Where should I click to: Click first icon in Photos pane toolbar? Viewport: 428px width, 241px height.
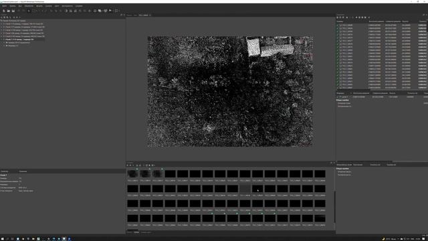[x=128, y=165]
